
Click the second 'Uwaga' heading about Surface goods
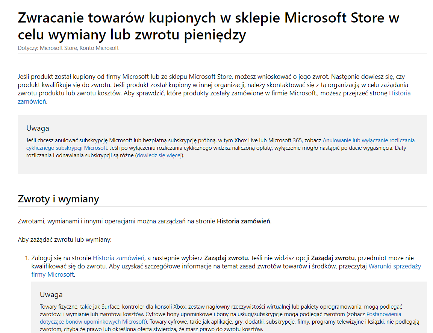point(51,295)
